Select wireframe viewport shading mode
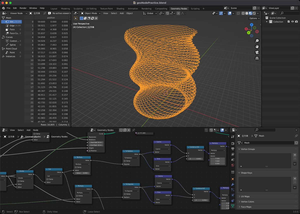Image resolution: width=300 pixels, height=214 pixels. click(x=243, y=13)
